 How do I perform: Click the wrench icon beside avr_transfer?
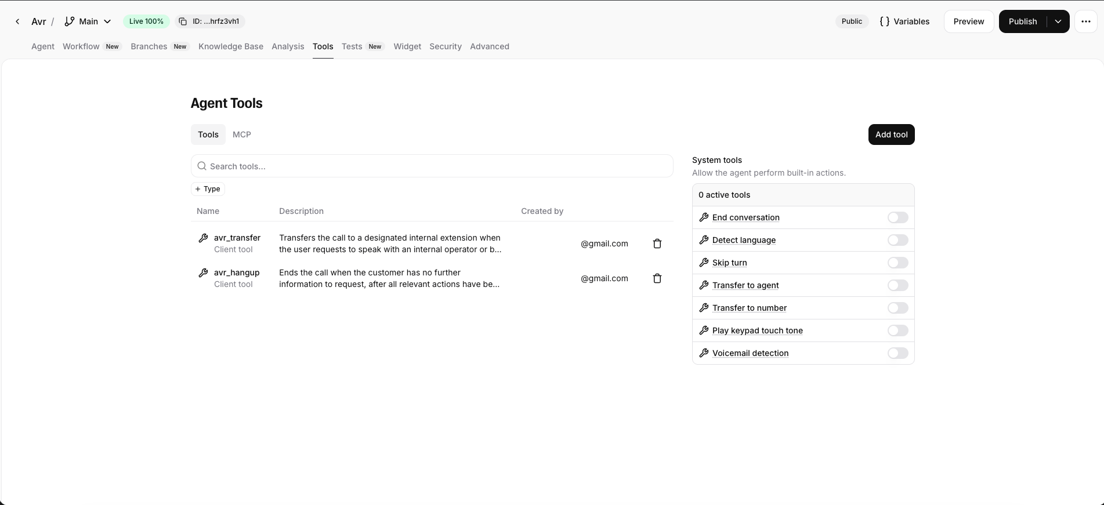tap(203, 238)
